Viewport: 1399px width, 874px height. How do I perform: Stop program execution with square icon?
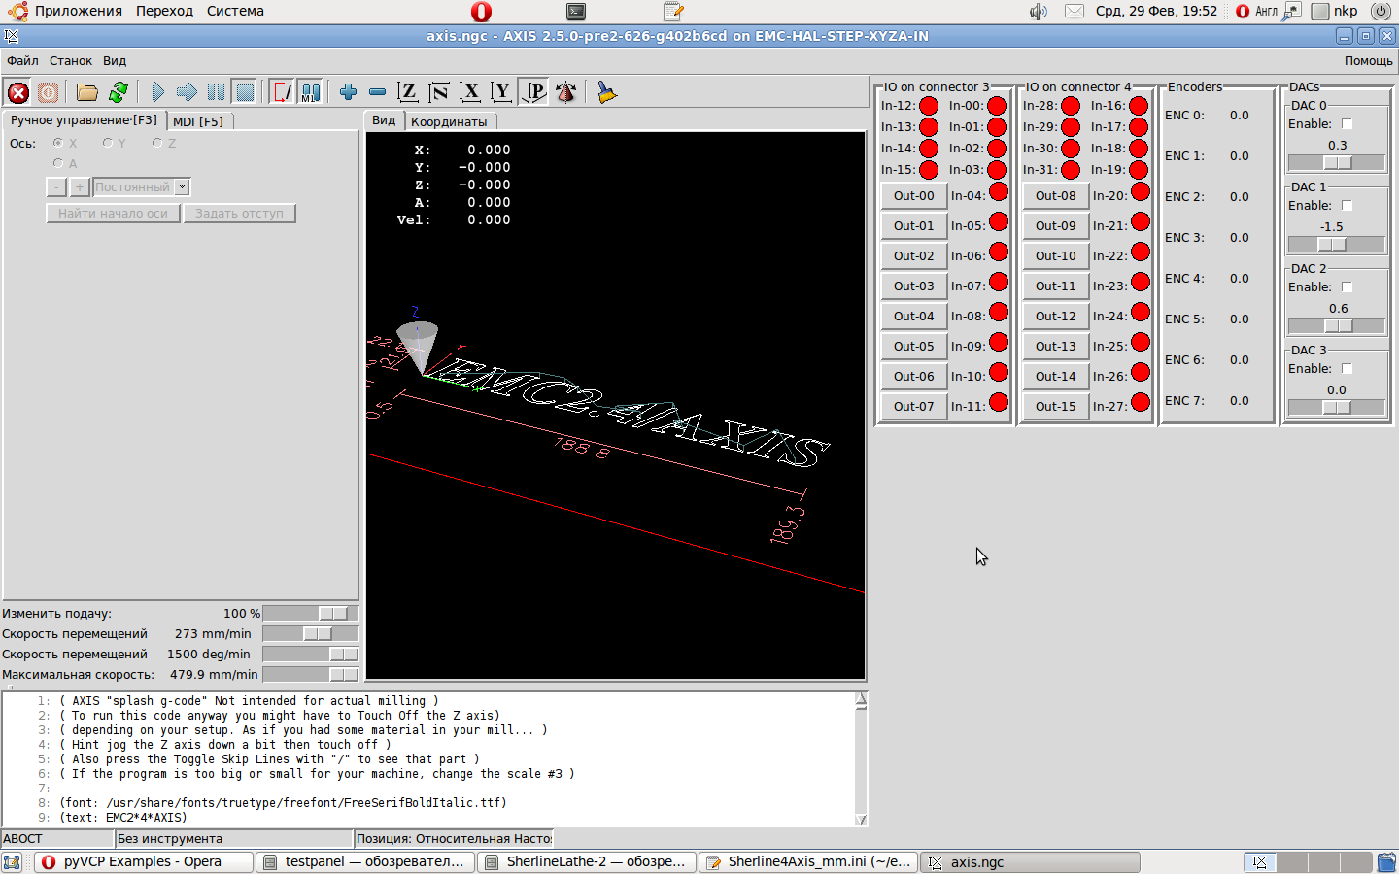245,92
